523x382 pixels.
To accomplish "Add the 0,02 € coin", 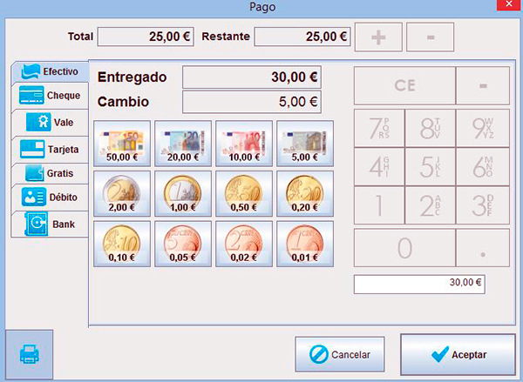I will 244,244.
